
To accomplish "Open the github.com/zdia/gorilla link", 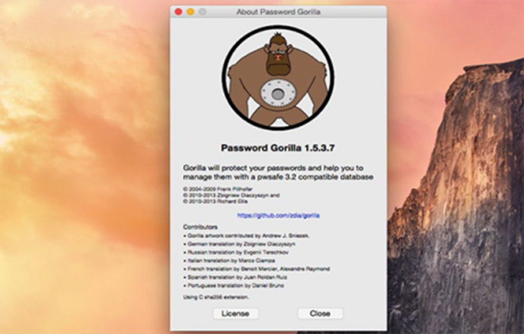I will pyautogui.click(x=278, y=216).
